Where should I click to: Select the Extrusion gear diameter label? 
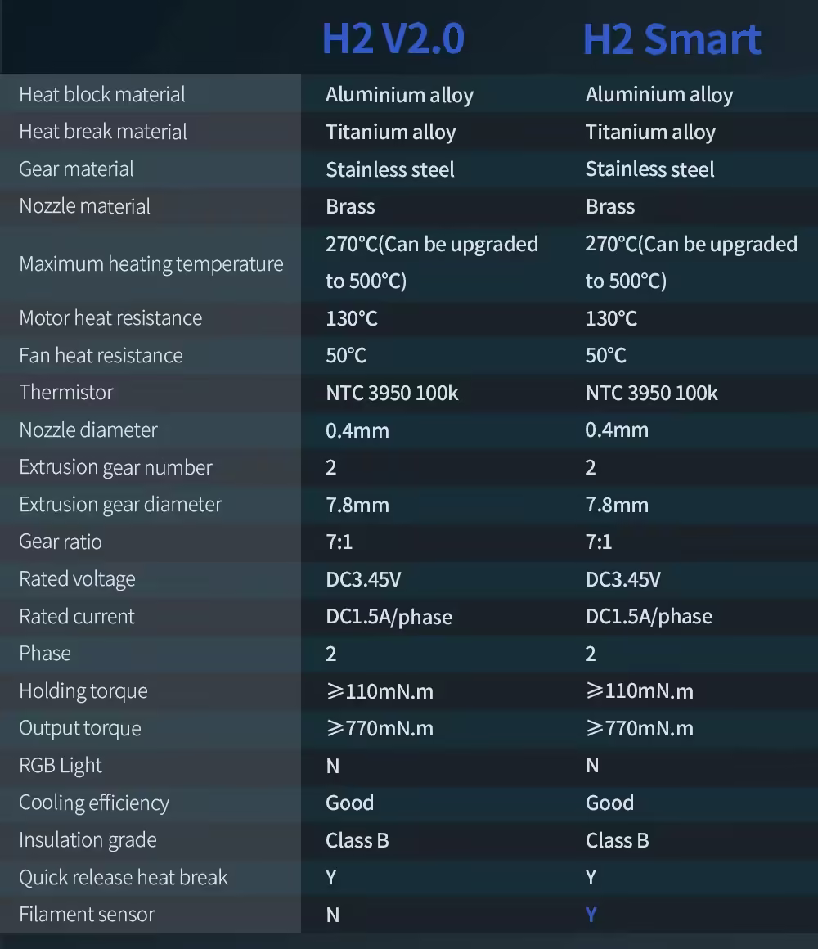point(120,505)
